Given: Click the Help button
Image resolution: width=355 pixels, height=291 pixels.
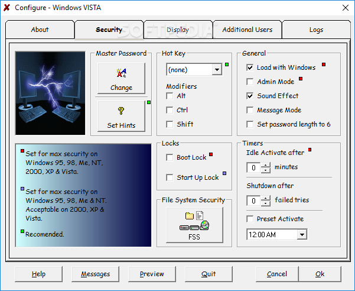Looking at the screenshot, I should 39,274.
